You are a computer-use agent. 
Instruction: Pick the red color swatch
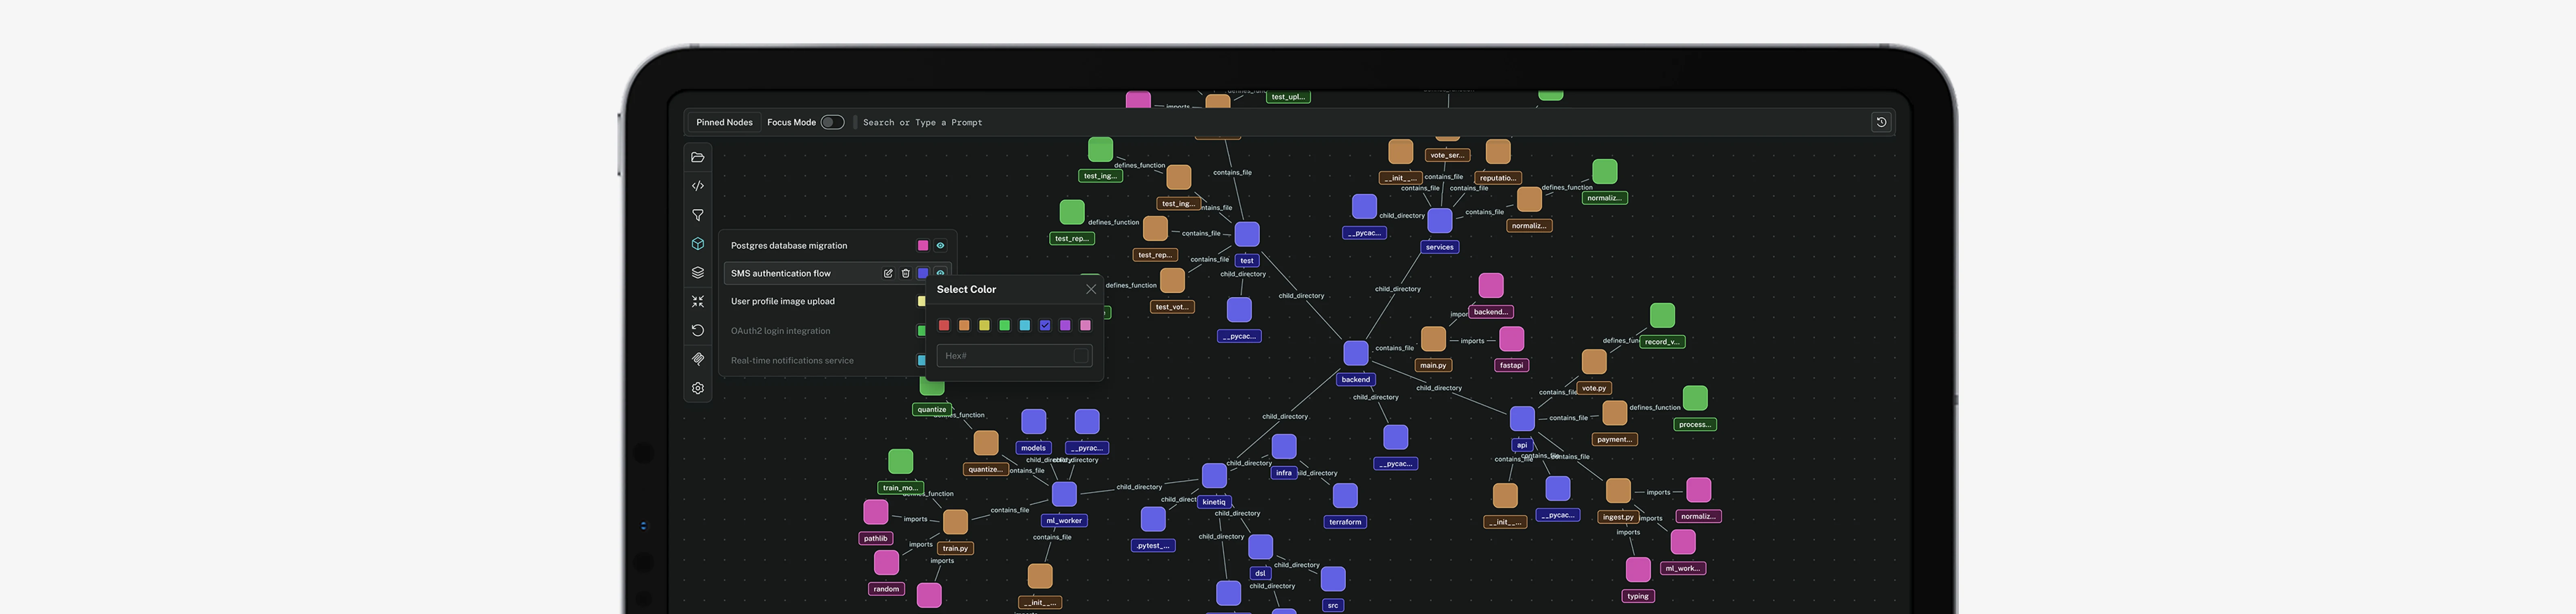(x=944, y=325)
